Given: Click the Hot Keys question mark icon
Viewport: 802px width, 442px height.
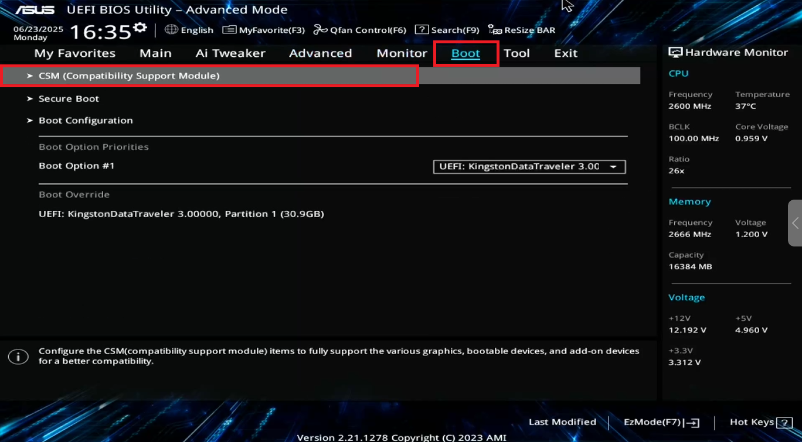Looking at the screenshot, I should [x=784, y=422].
